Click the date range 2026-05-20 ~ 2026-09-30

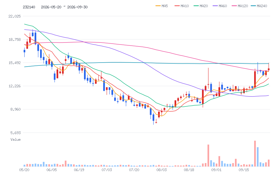pos(64,7)
